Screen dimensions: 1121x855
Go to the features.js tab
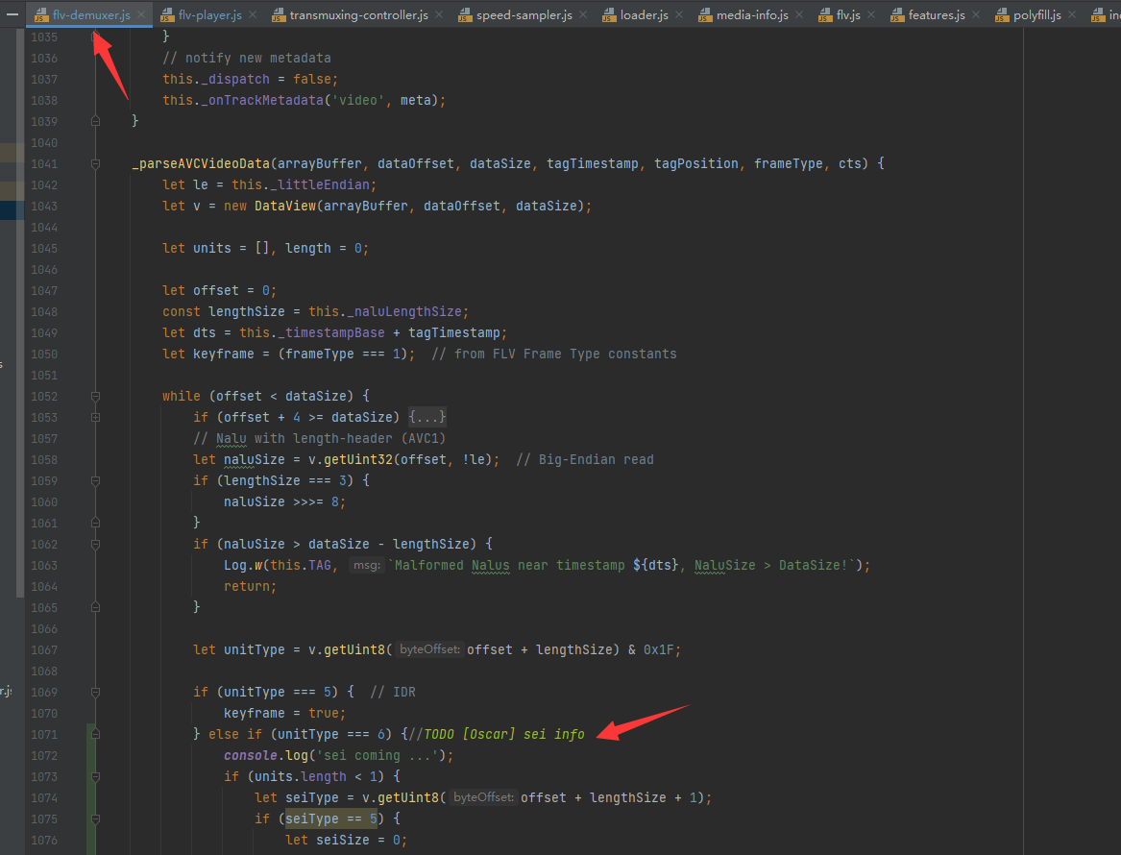(x=937, y=15)
